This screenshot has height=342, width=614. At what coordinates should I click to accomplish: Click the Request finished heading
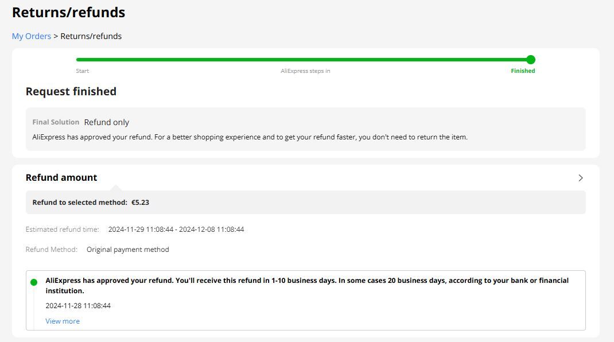(71, 91)
